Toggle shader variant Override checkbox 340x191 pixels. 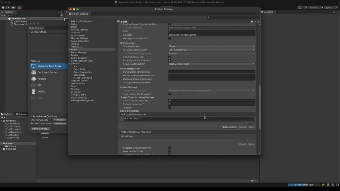coord(169,108)
